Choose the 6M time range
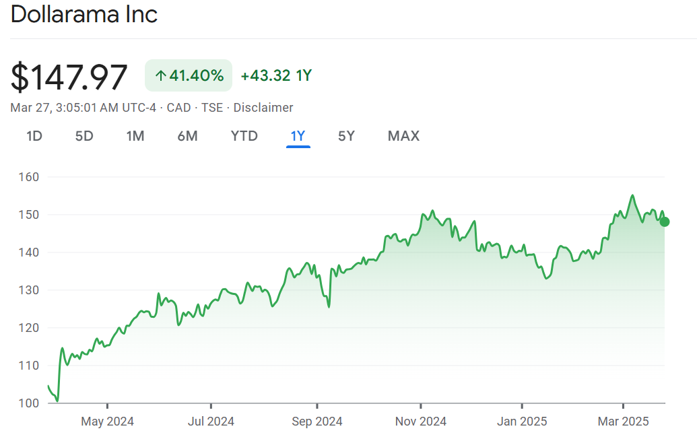Image resolution: width=697 pixels, height=437 pixels. click(187, 136)
